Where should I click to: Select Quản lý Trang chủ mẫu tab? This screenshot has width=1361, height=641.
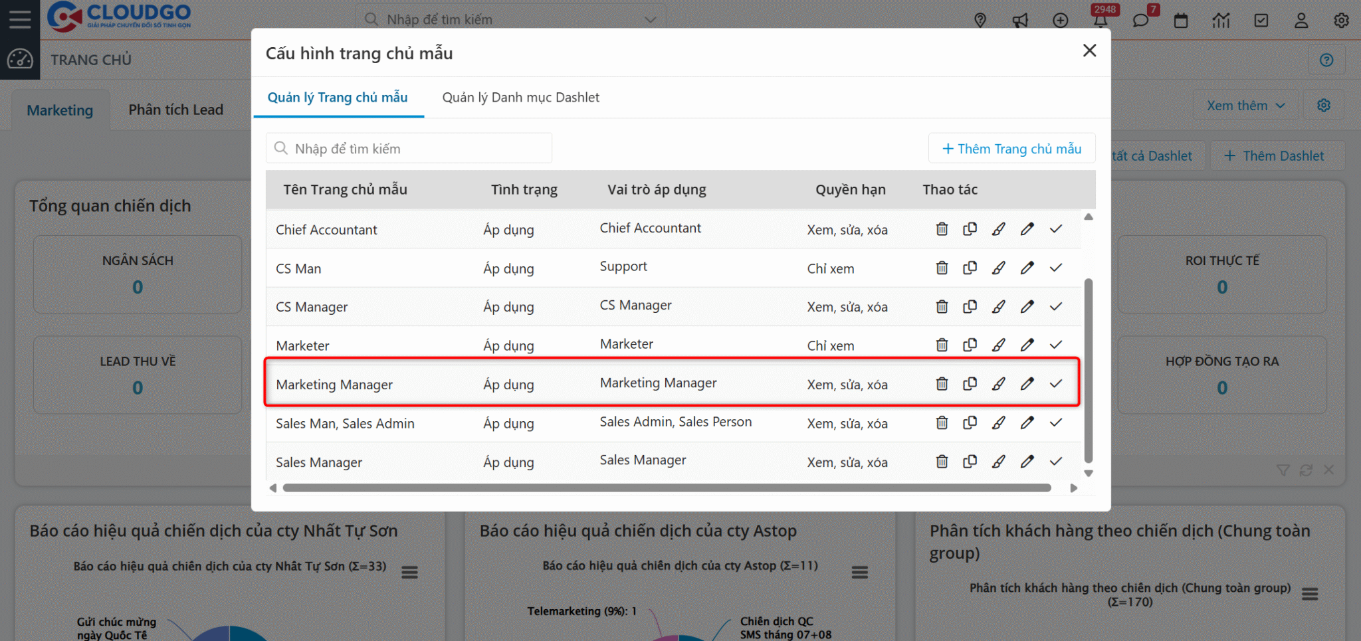coord(338,98)
